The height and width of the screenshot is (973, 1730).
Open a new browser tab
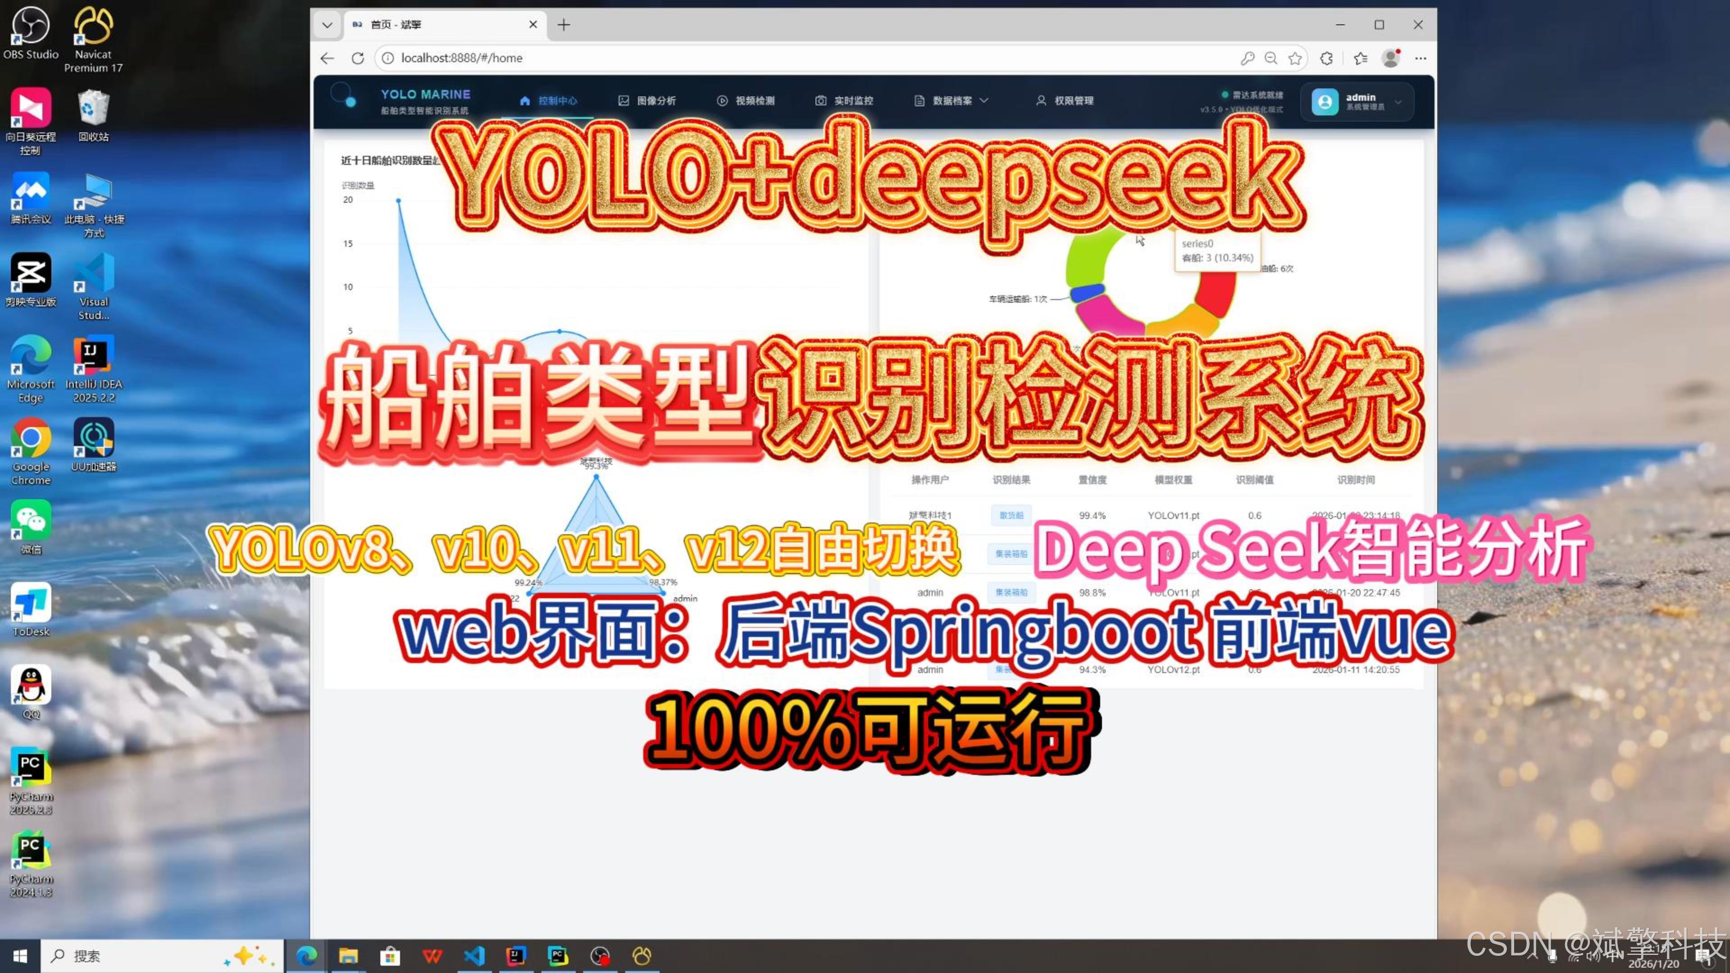tap(564, 25)
